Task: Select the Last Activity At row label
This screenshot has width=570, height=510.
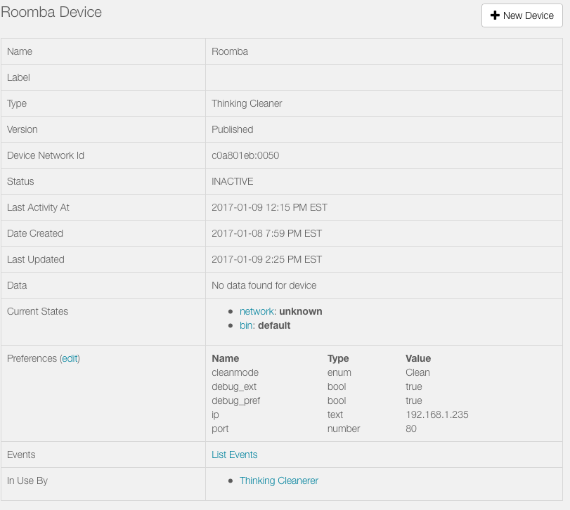Action: [38, 207]
